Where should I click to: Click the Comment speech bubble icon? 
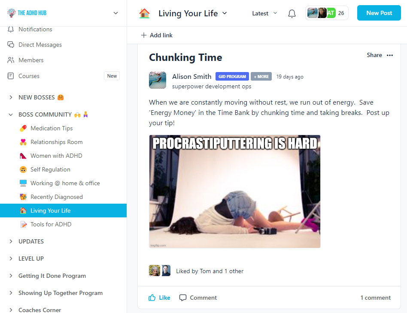point(183,298)
